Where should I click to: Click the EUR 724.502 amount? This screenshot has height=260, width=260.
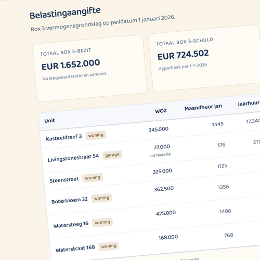tap(183, 55)
